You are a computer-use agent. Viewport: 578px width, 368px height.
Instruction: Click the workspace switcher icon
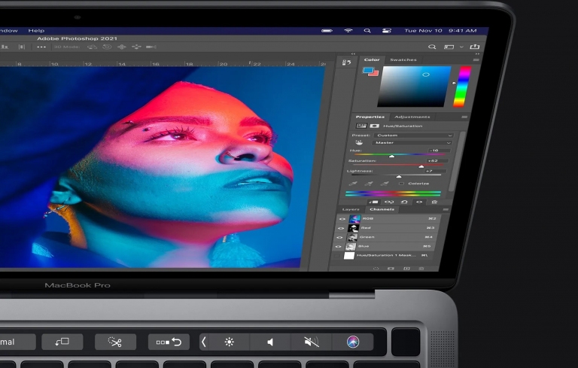(449, 47)
